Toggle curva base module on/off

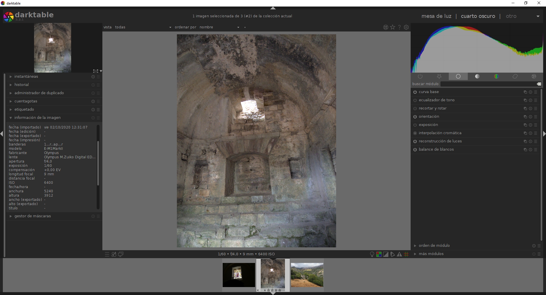(x=415, y=92)
